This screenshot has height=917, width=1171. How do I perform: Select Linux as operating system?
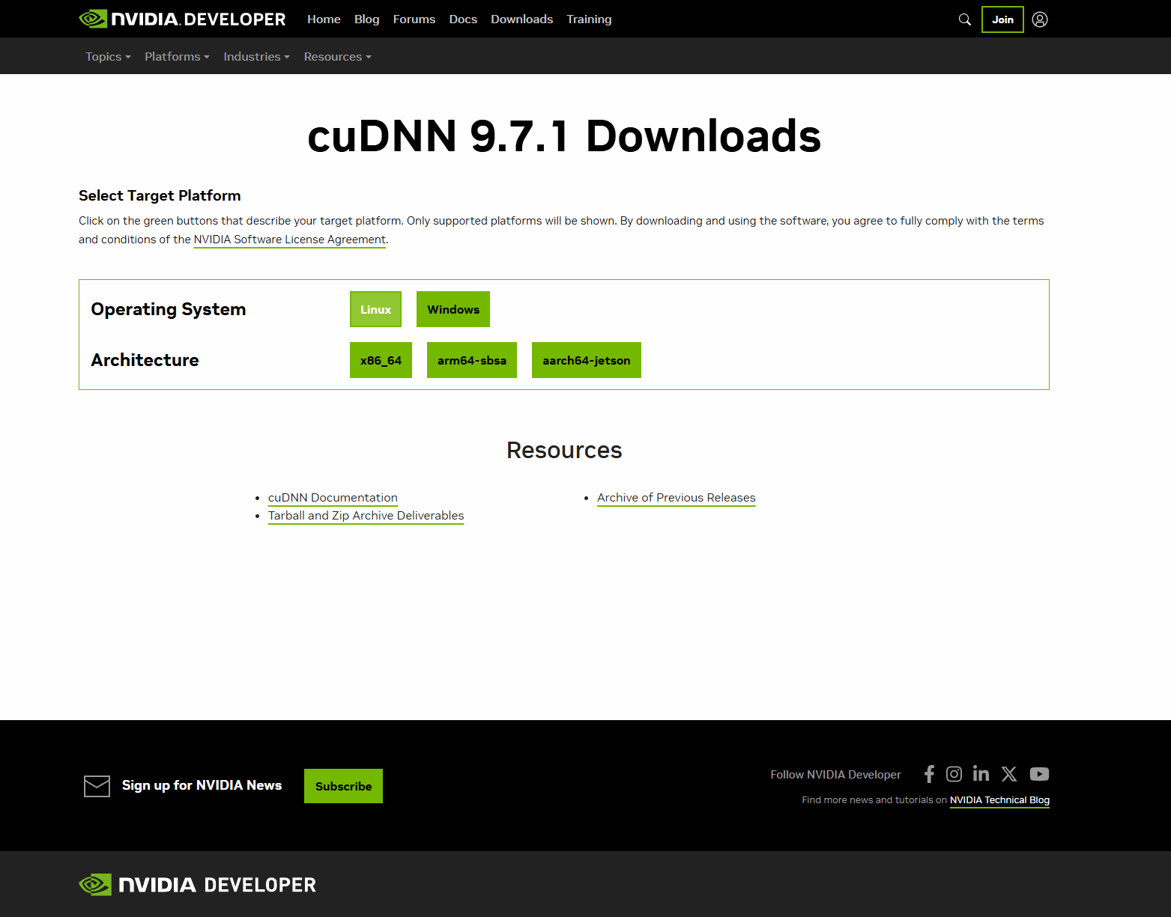point(375,309)
